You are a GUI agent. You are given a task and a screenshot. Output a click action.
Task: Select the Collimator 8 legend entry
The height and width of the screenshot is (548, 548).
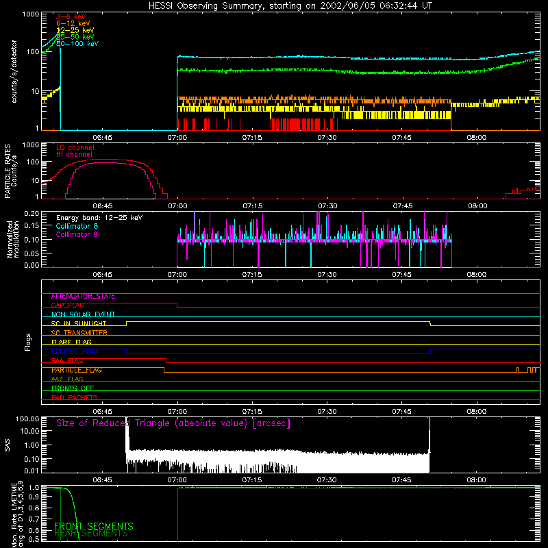click(77, 226)
